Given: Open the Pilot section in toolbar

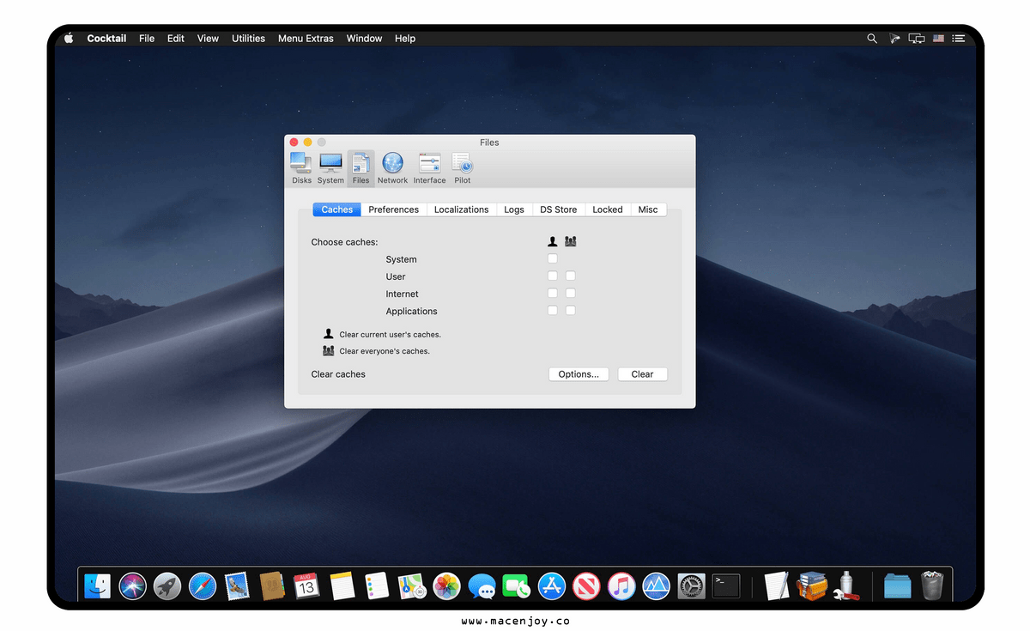Looking at the screenshot, I should [462, 167].
